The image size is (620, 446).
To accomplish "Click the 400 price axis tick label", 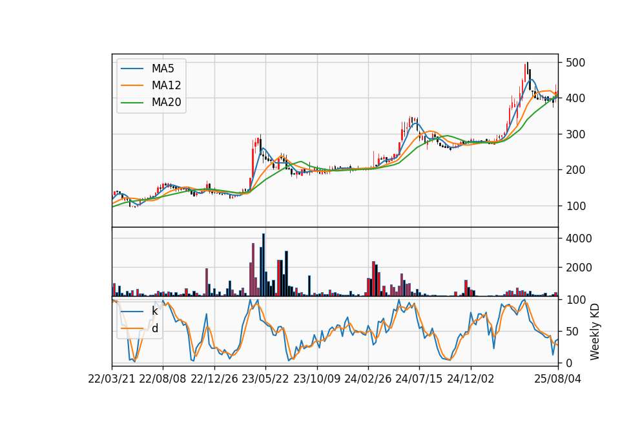I will [575, 98].
